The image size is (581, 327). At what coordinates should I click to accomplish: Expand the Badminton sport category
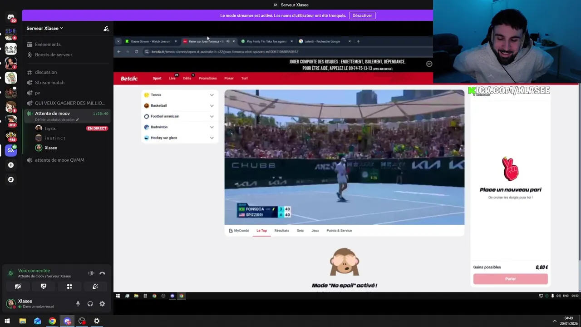coord(179,127)
